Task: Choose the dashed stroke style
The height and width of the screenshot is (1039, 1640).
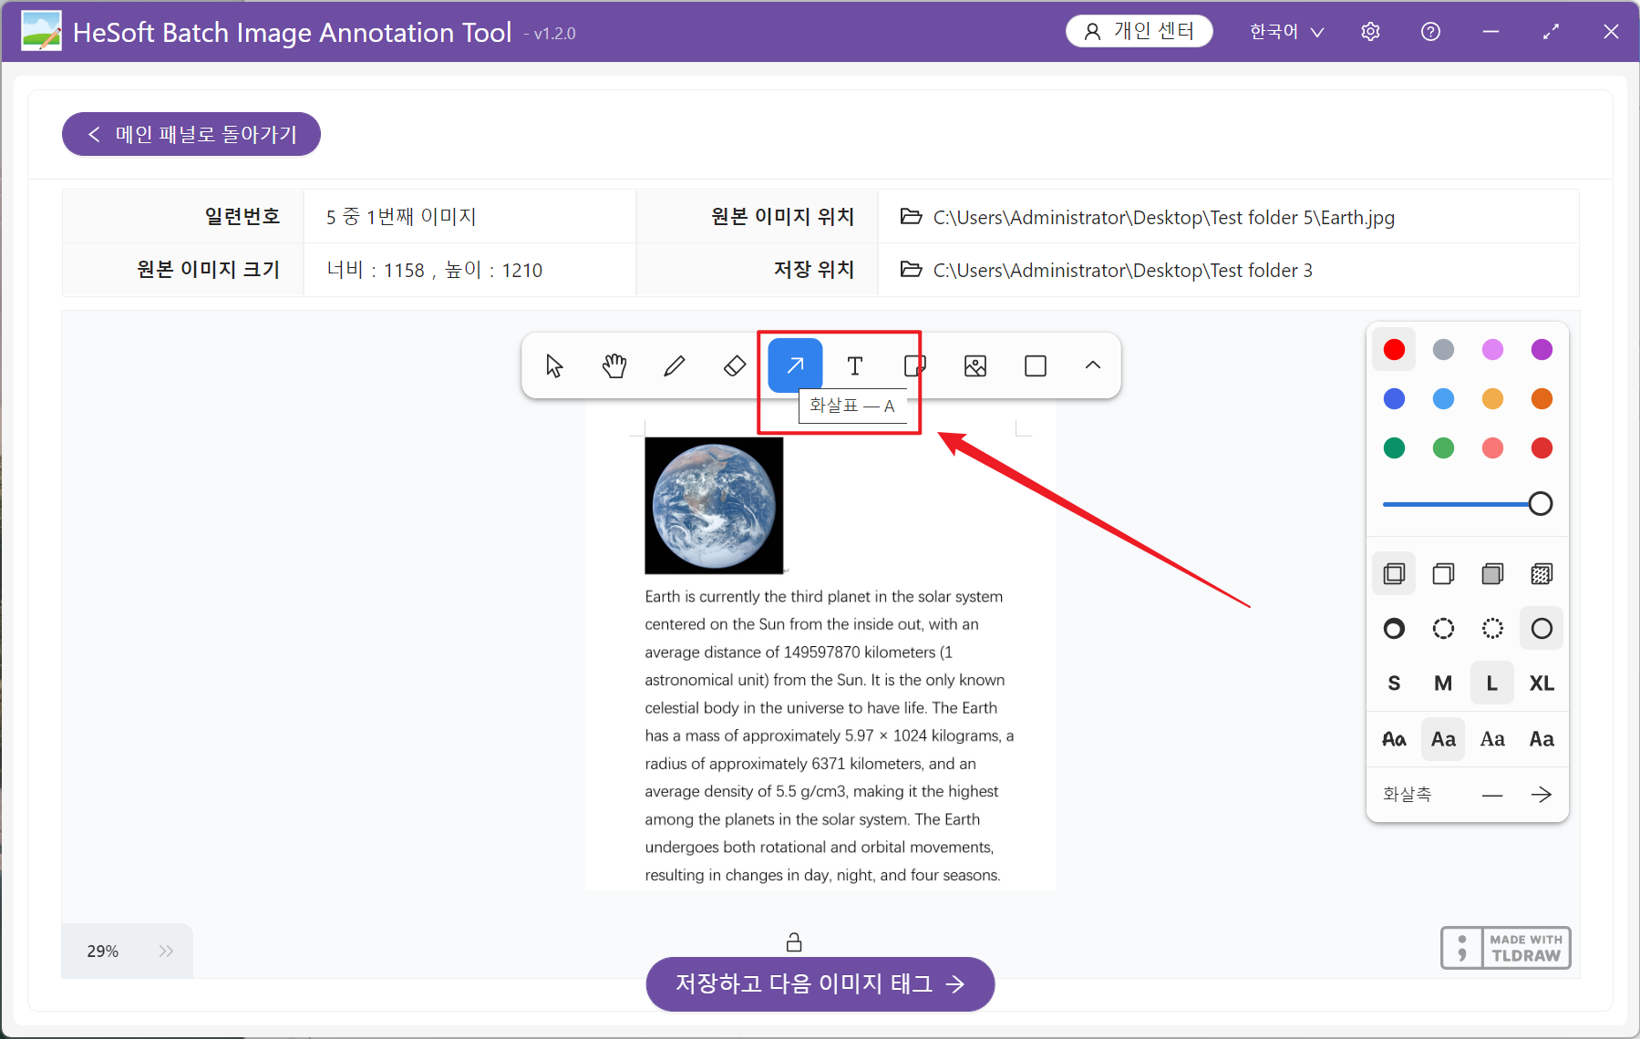Action: tap(1443, 628)
